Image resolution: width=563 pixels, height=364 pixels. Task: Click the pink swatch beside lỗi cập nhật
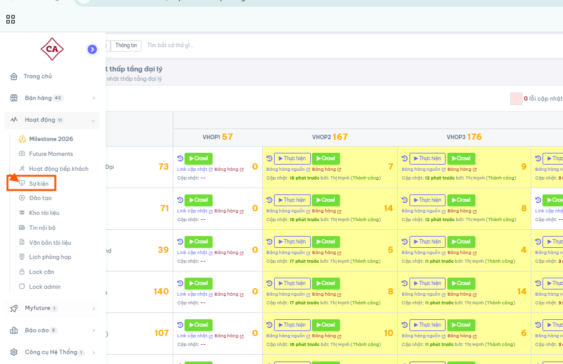(x=516, y=99)
